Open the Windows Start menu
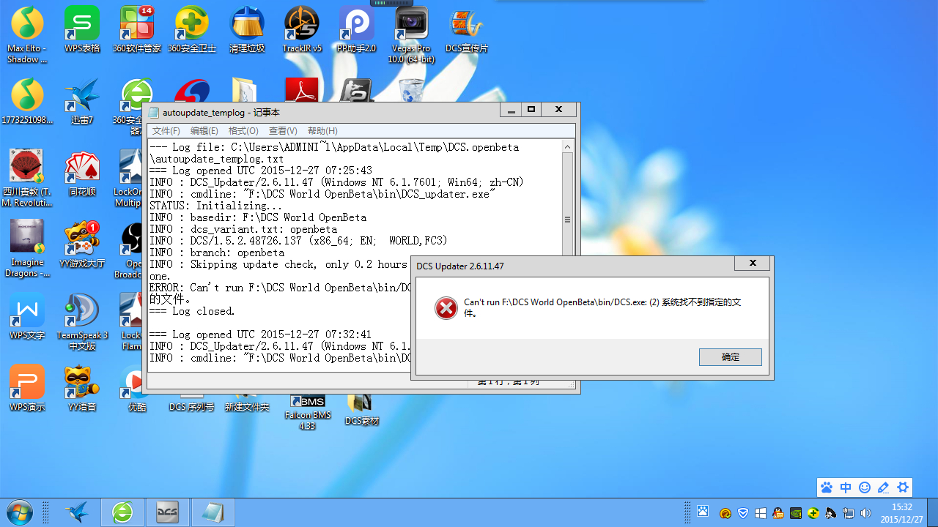938x527 pixels. [x=19, y=512]
